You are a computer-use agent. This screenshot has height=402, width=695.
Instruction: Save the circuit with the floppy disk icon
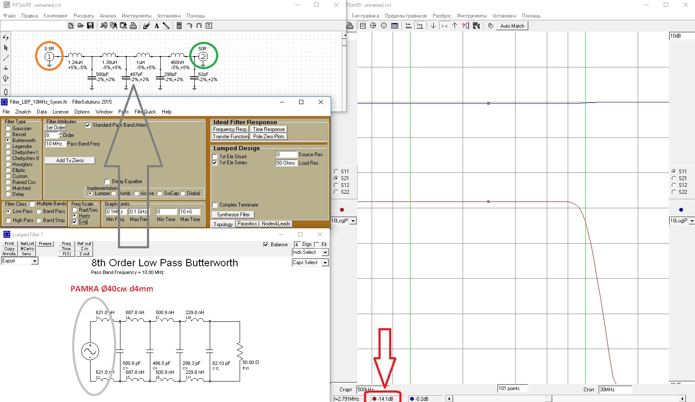(90, 26)
